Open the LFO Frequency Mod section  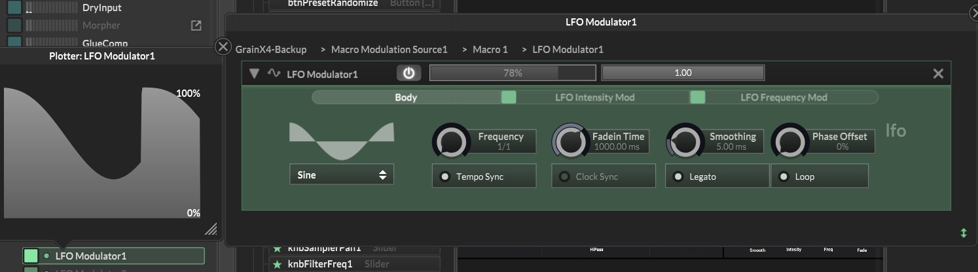[784, 97]
